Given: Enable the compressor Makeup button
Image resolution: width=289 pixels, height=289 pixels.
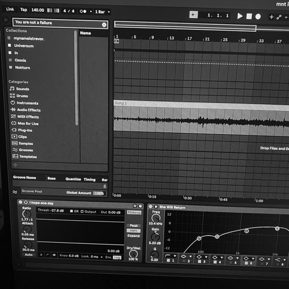Looking at the screenshot, I should pos(134,212).
